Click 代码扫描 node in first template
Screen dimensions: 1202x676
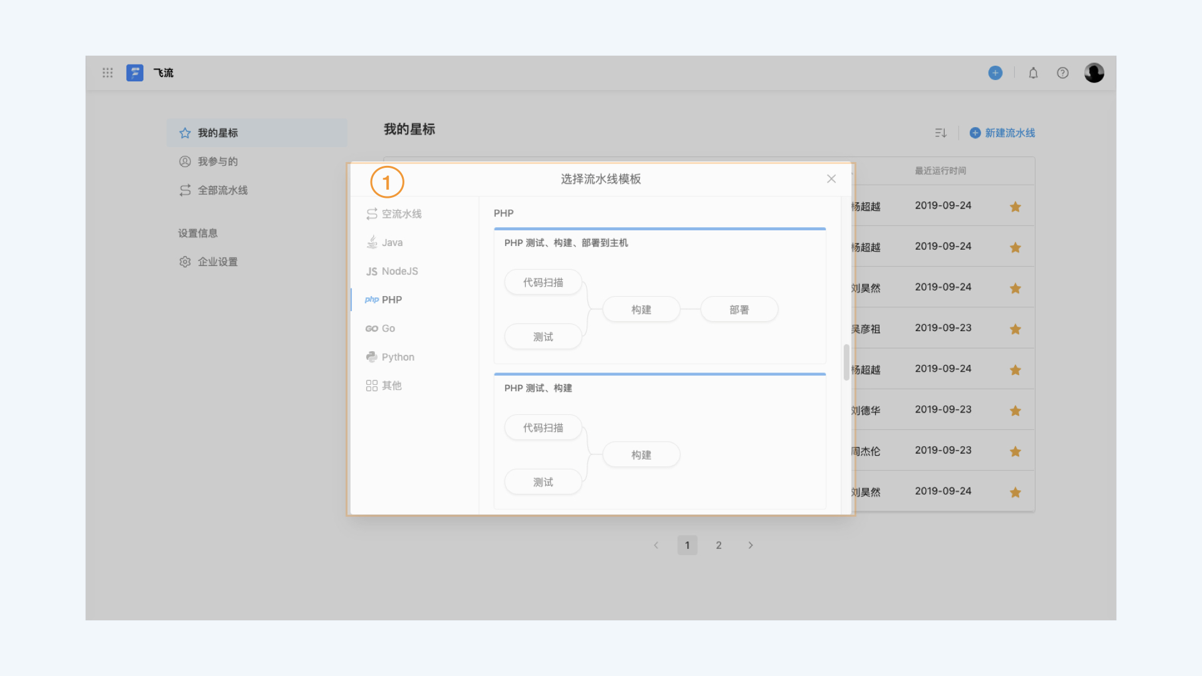543,282
